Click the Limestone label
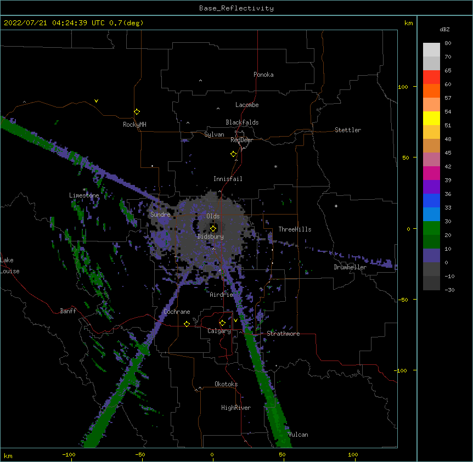Viewport: 473px width, 462px height. click(x=84, y=195)
